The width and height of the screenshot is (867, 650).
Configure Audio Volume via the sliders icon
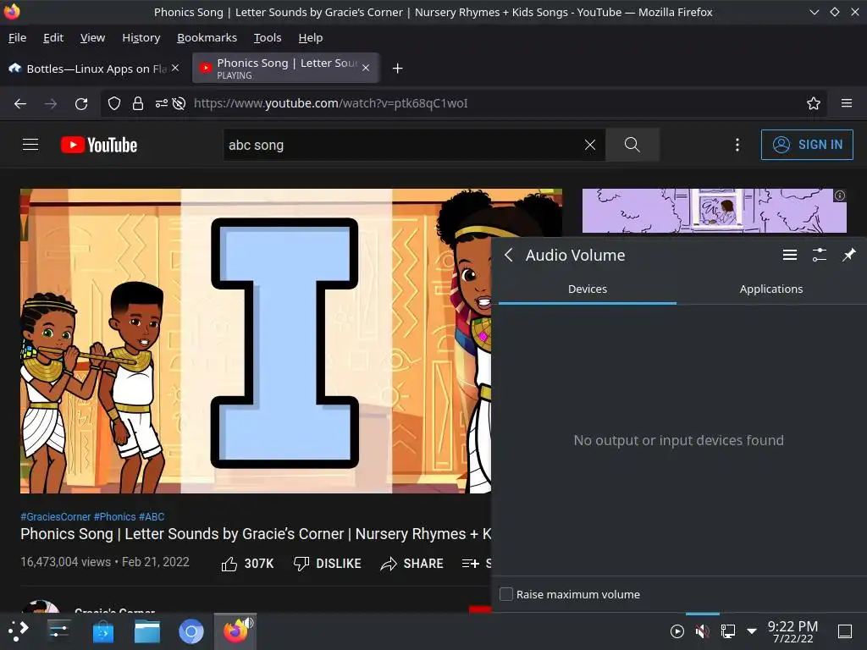820,255
